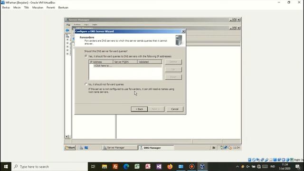The height and width of the screenshot is (171, 304).
Task: Open the host clock and calendar
Action: click(x=285, y=167)
